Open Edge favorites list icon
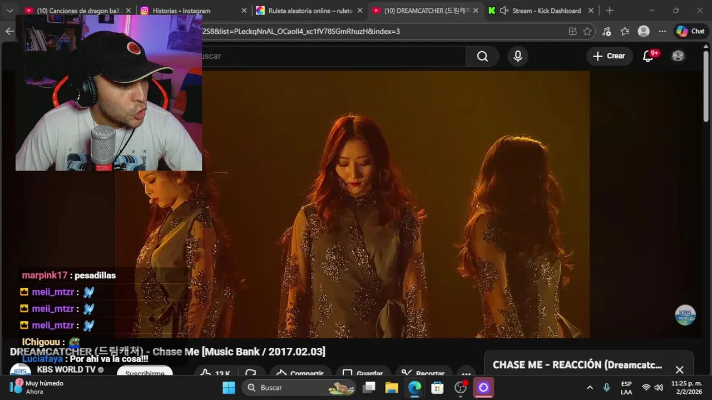Image resolution: width=712 pixels, height=400 pixels. (625, 32)
